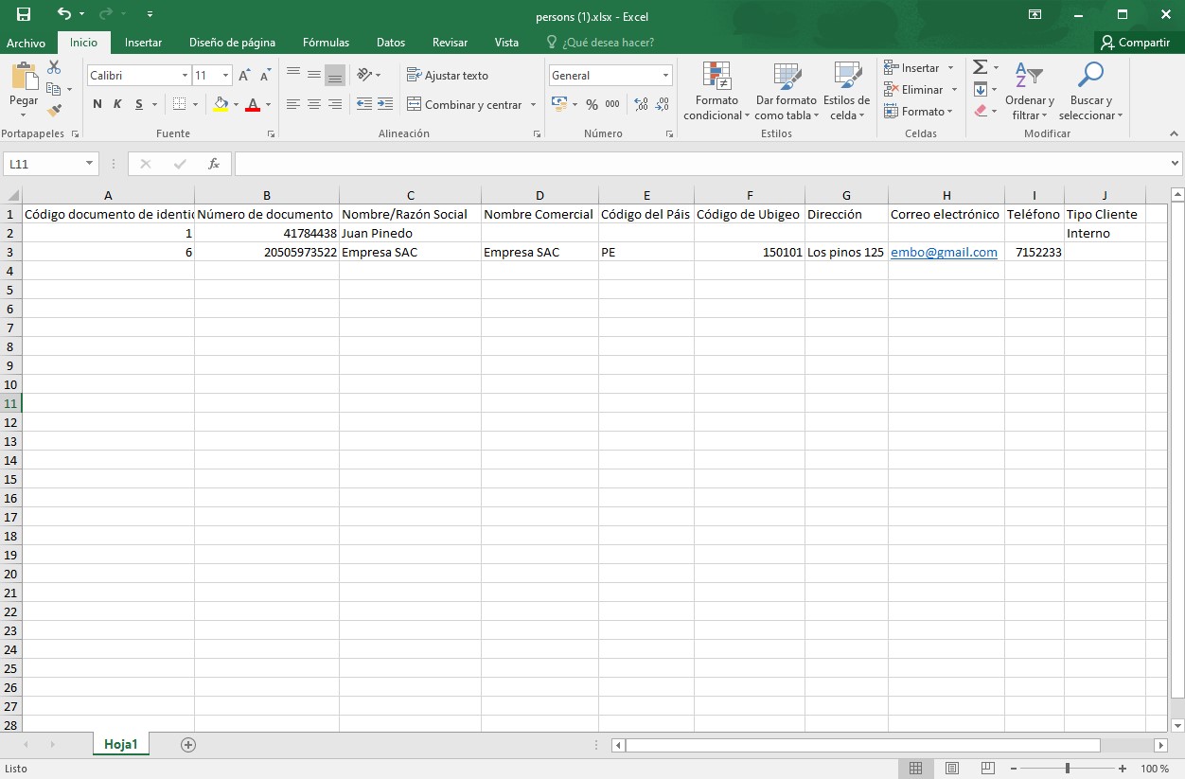Switch to the Insertar ribbon tab

pyautogui.click(x=143, y=43)
